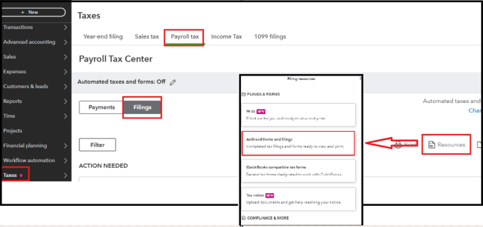Open the Resources document icon
483x227 pixels.
pos(432,144)
